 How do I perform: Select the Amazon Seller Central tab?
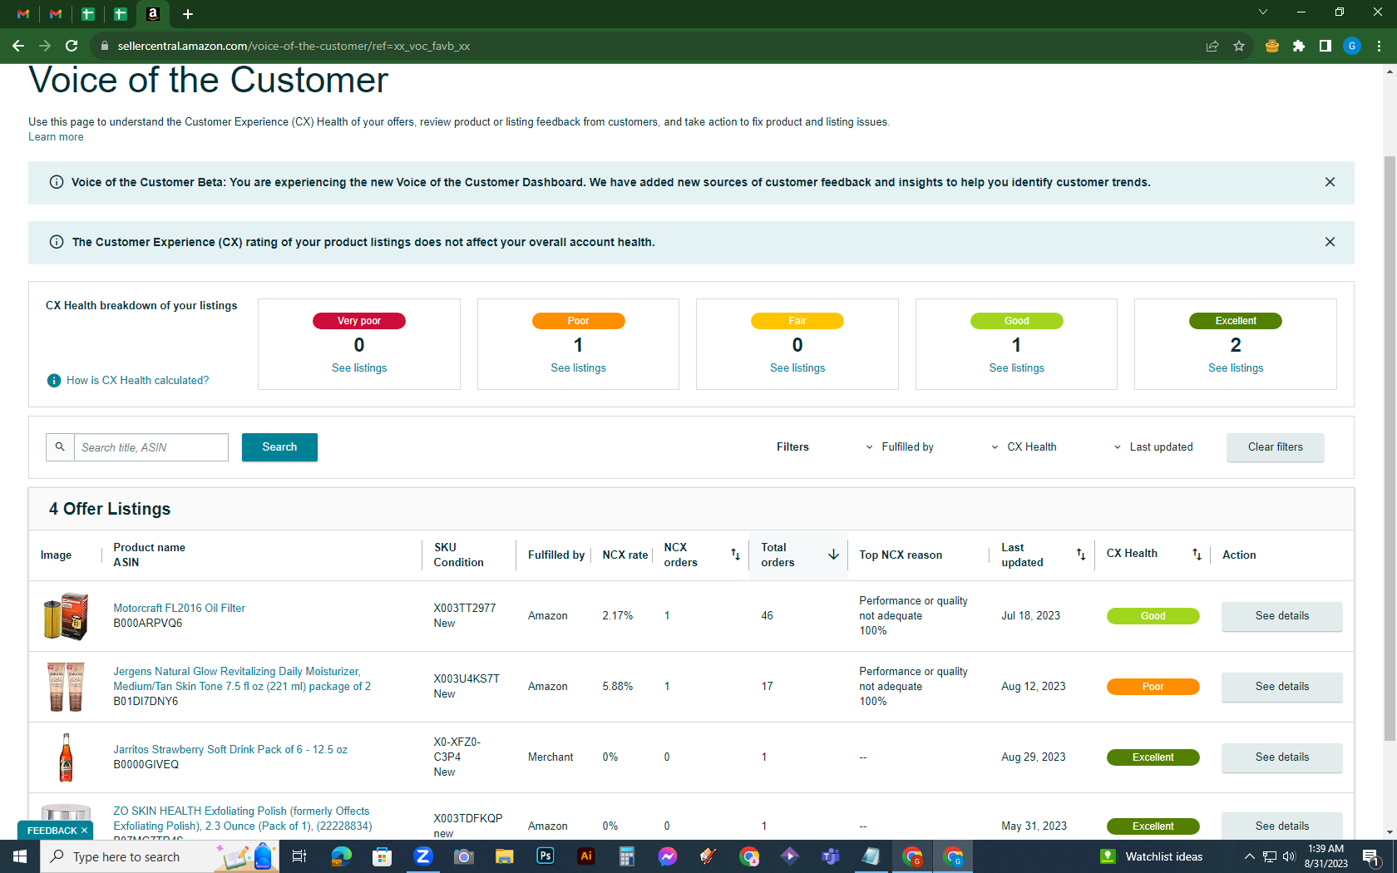pyautogui.click(x=153, y=14)
